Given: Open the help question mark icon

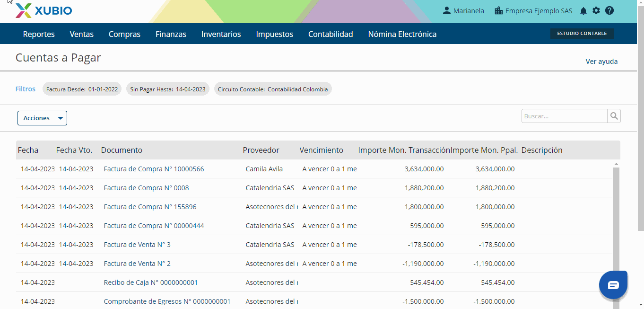Looking at the screenshot, I should pyautogui.click(x=609, y=10).
